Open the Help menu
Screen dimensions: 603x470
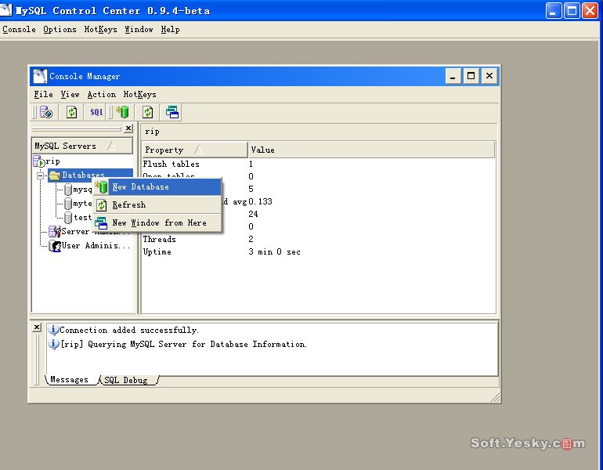point(170,29)
